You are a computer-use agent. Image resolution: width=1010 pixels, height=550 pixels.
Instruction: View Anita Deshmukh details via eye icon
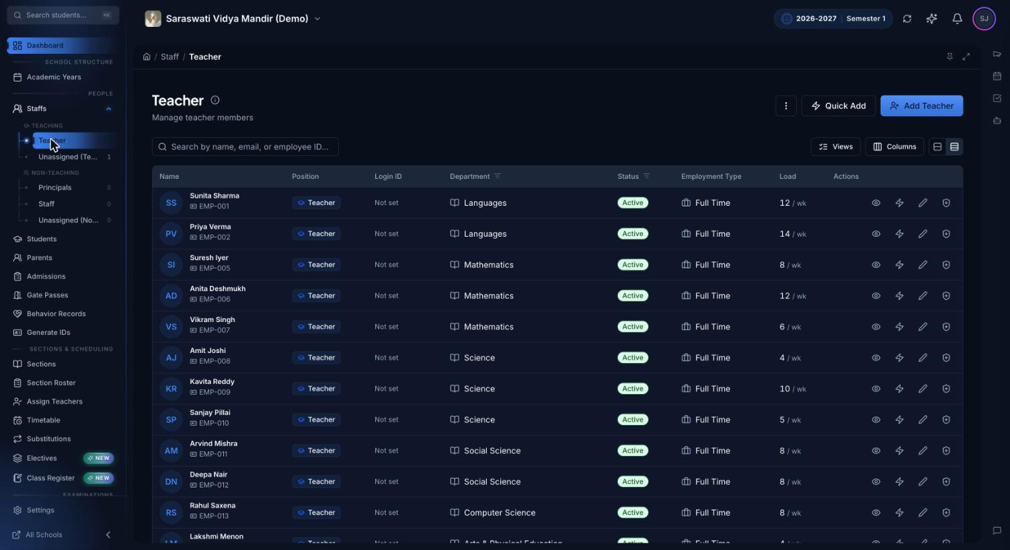coord(876,296)
